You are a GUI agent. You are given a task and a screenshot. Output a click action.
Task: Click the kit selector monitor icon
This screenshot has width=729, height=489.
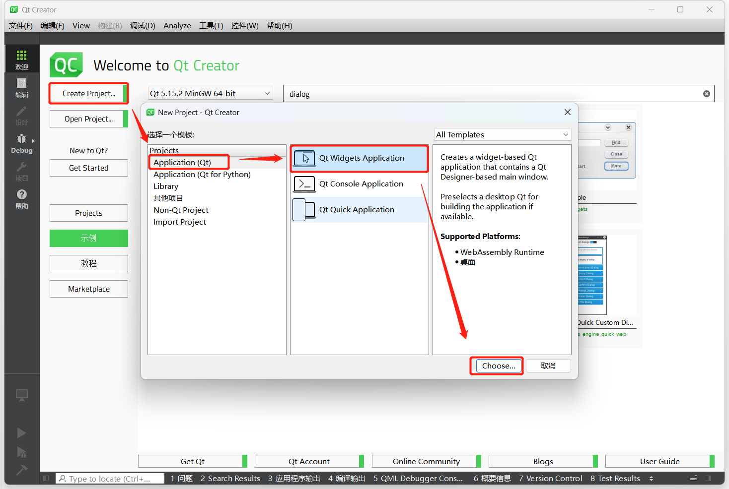pyautogui.click(x=22, y=395)
